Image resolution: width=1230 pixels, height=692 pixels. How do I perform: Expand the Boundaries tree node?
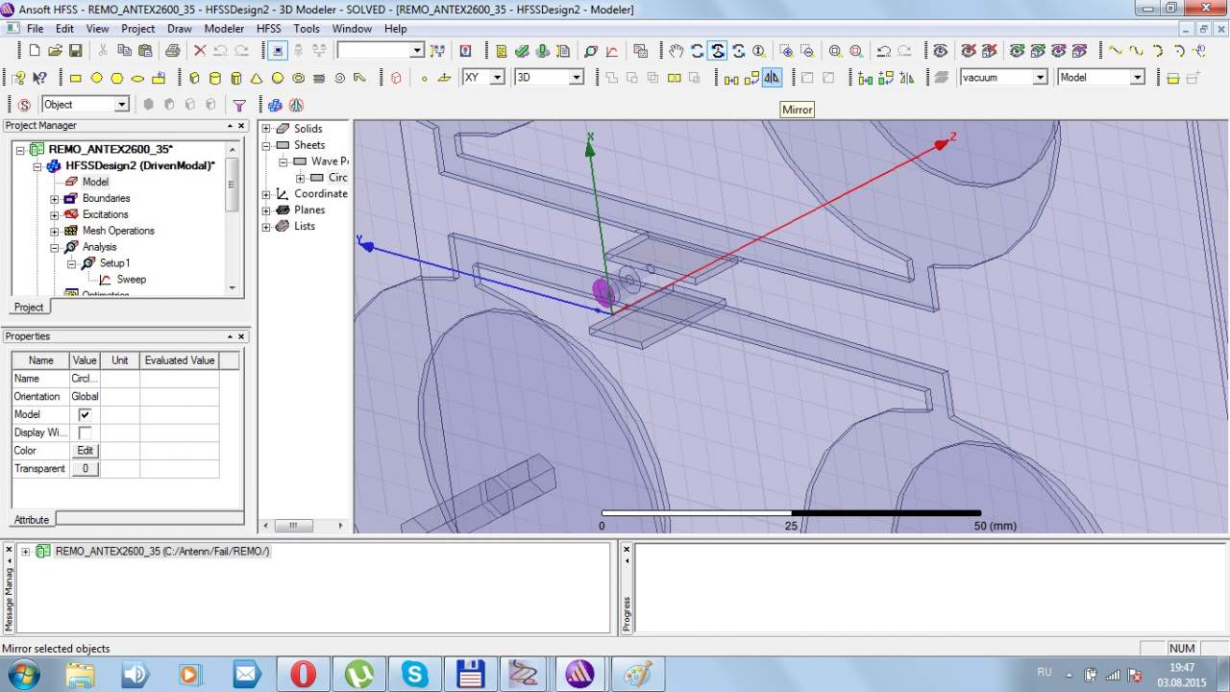pos(55,199)
